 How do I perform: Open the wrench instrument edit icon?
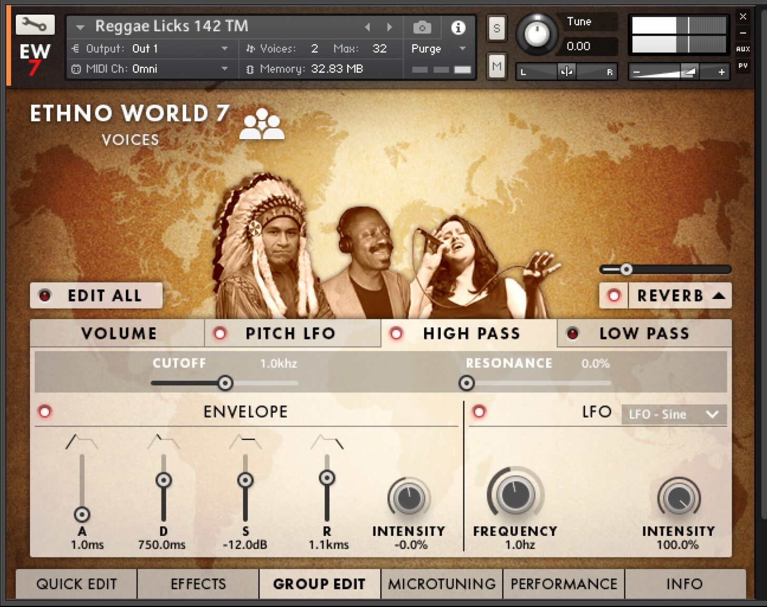[x=35, y=24]
